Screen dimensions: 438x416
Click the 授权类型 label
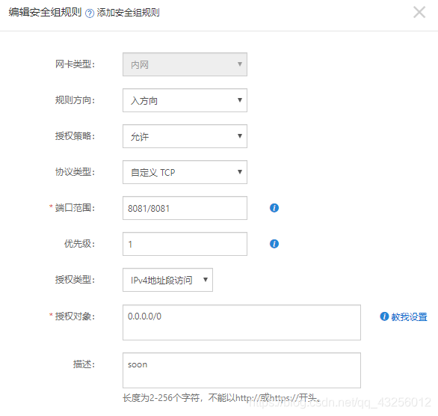tap(75, 279)
